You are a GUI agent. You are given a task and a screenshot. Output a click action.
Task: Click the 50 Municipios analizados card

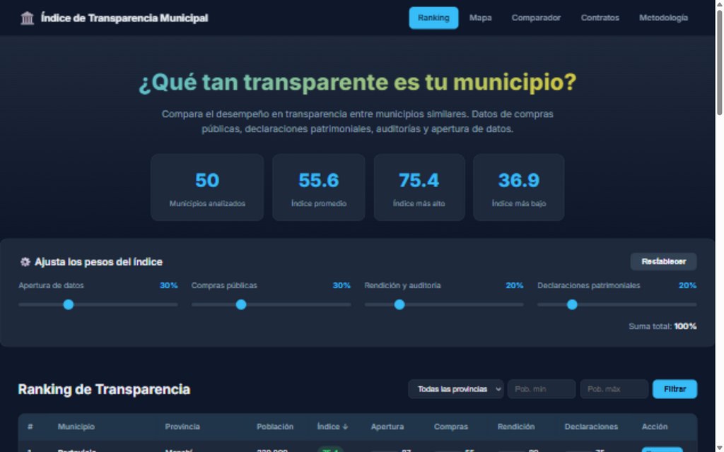[207, 187]
